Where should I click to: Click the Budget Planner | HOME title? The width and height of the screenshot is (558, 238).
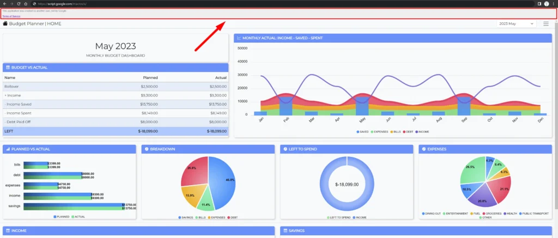(x=35, y=24)
